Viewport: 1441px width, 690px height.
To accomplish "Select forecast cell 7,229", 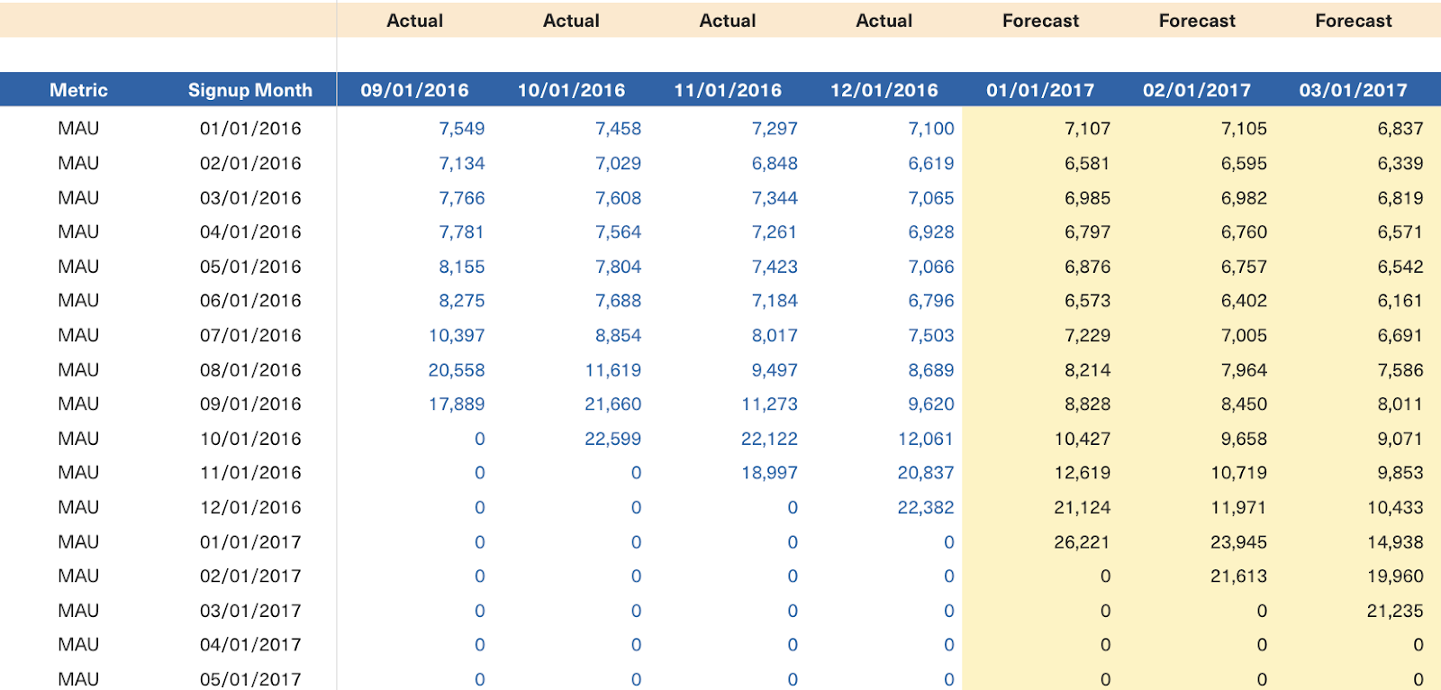I will pyautogui.click(x=1087, y=336).
